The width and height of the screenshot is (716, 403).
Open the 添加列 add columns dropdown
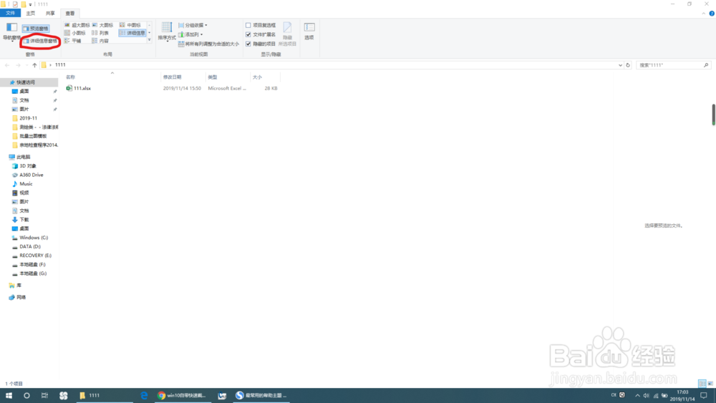click(190, 34)
